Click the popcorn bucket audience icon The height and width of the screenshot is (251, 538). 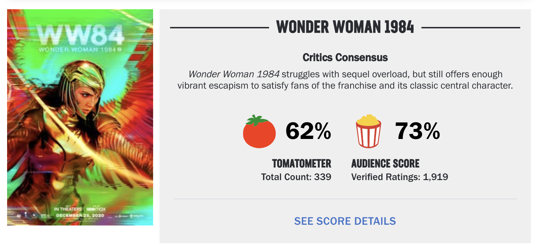click(369, 131)
